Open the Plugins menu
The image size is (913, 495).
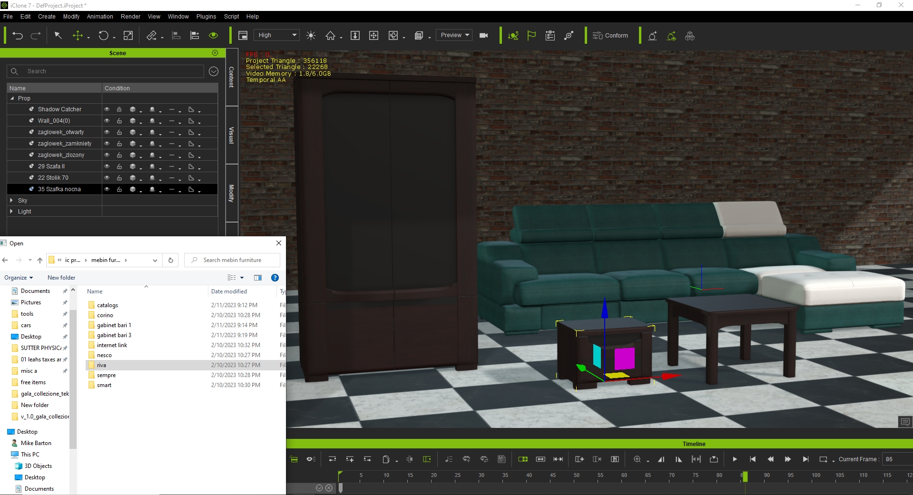click(206, 16)
